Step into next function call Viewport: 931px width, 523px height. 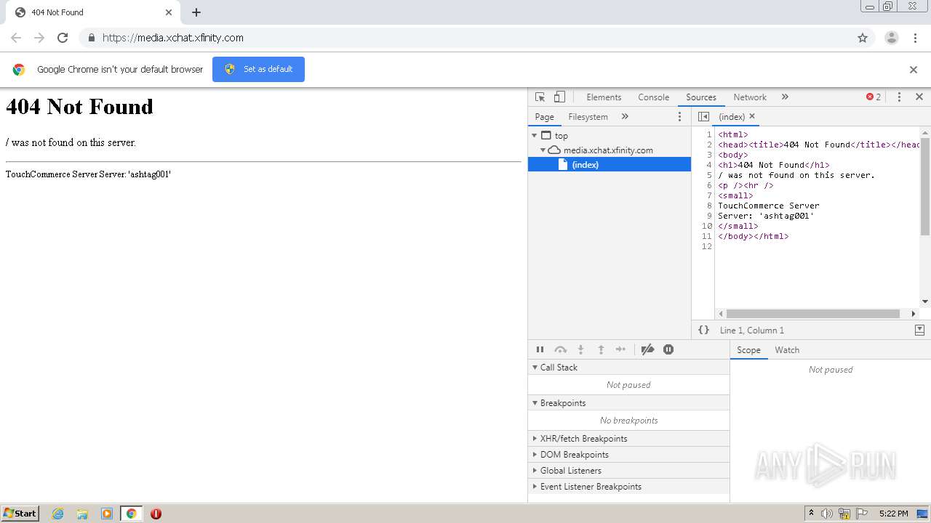(580, 349)
